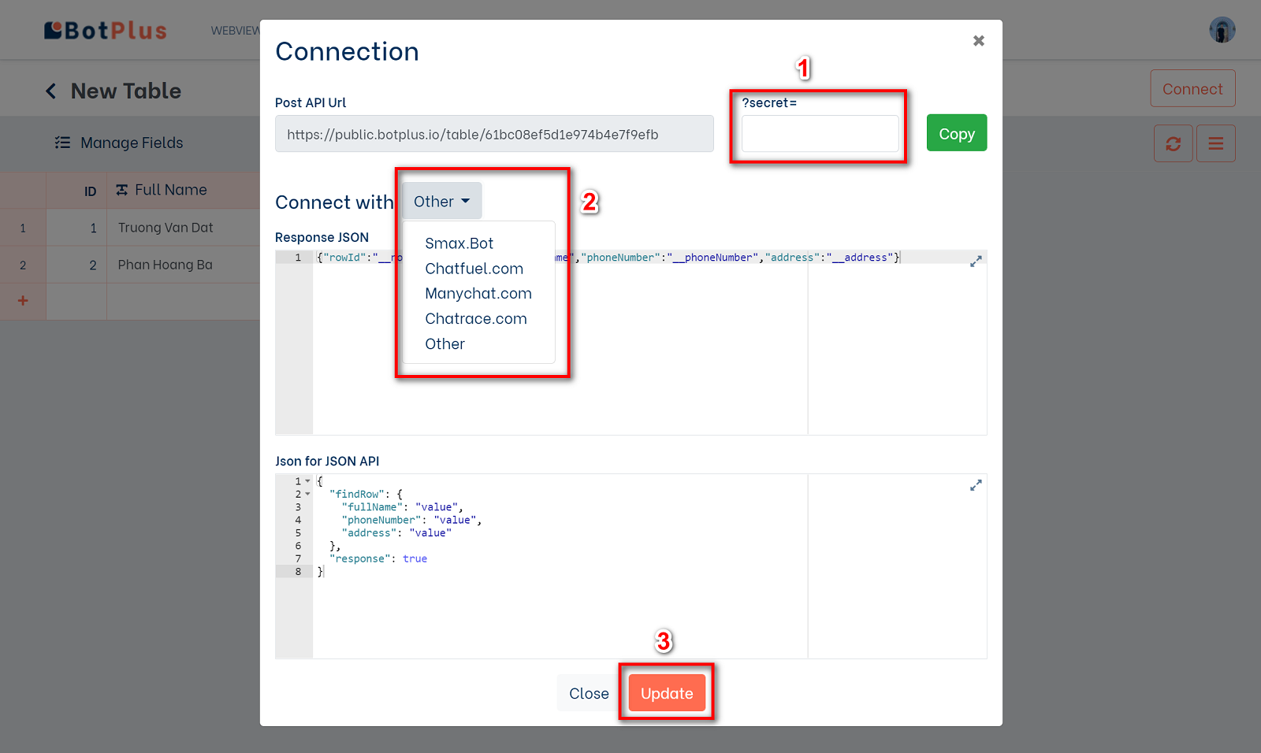Click the refresh icon button
This screenshot has width=1261, height=753.
[1173, 143]
